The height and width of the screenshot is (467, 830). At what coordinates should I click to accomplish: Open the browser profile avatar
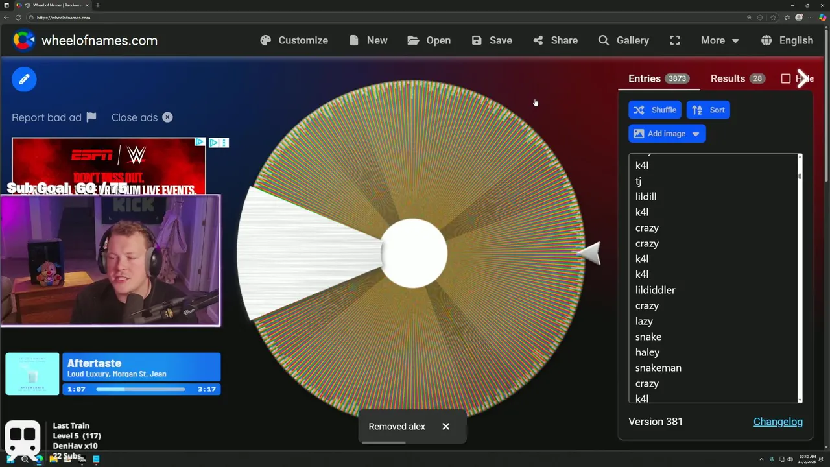pyautogui.click(x=799, y=18)
